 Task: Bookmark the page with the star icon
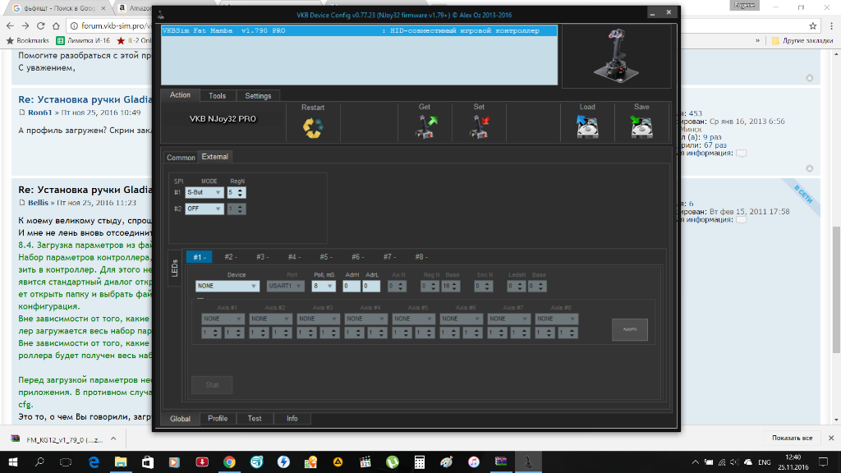(x=812, y=25)
